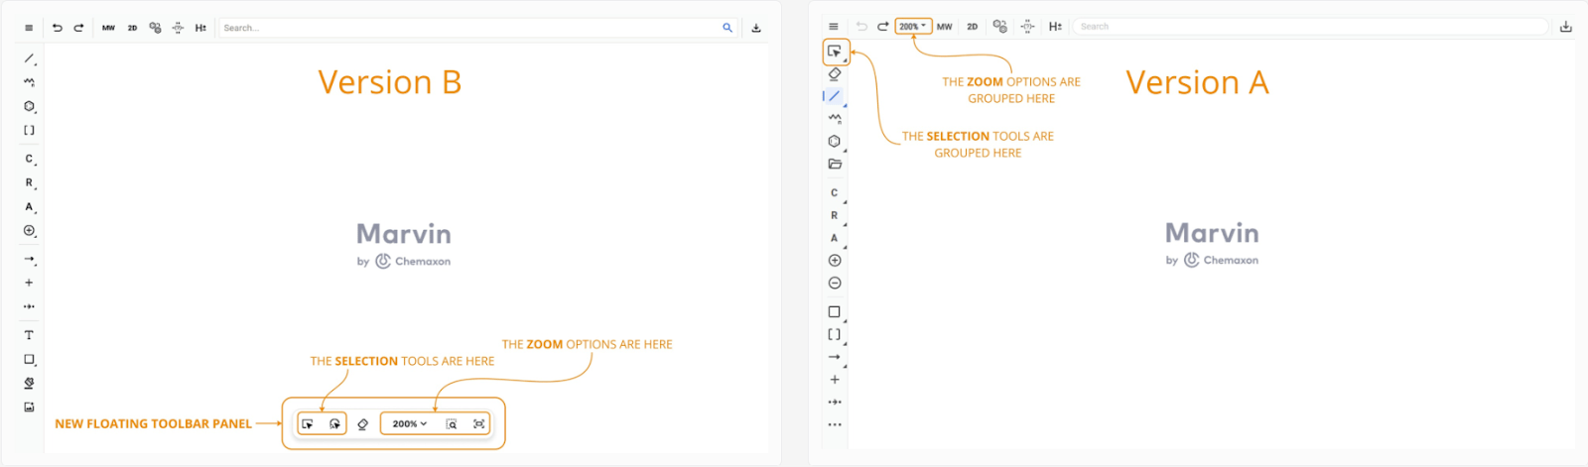The height and width of the screenshot is (467, 1588).
Task: Click the 2D clean button in Version A
Action: (x=972, y=27)
